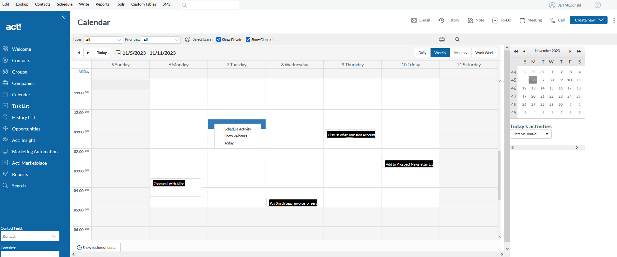Mini calendar next year double arrow
This screenshot has width=617, height=257.
[579, 51]
